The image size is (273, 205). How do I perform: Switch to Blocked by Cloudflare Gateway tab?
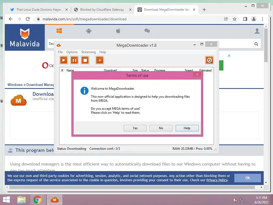pyautogui.click(x=102, y=10)
